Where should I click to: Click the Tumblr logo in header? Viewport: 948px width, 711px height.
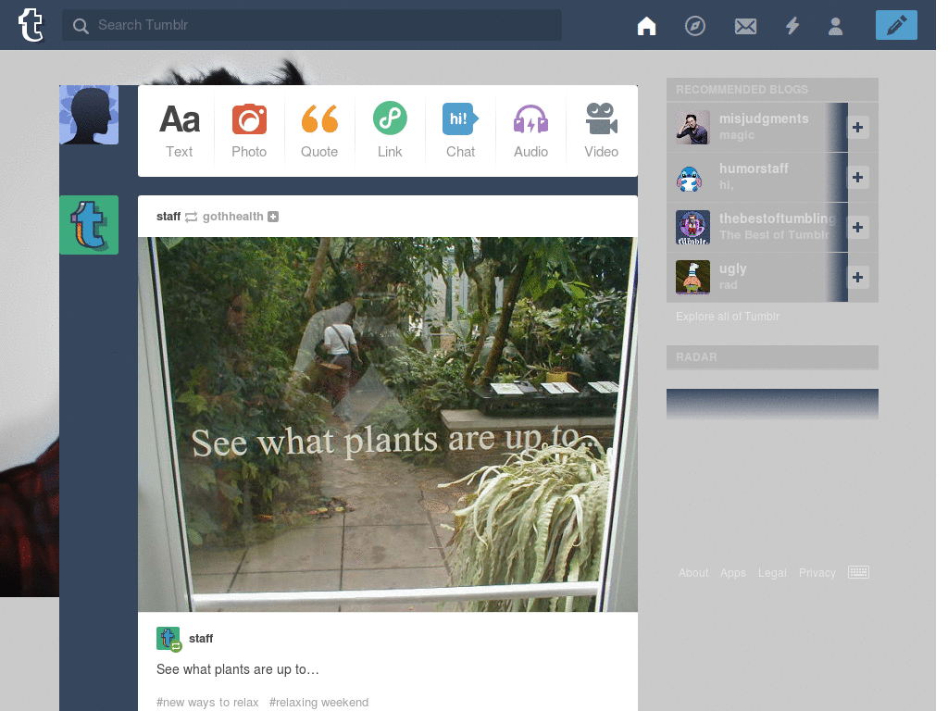point(31,25)
